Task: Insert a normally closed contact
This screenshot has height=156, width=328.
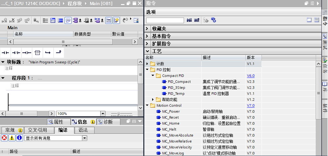Action: (x=16, y=53)
